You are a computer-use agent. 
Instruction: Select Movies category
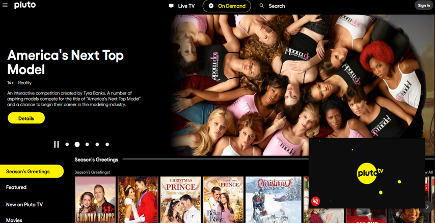[x=14, y=220]
